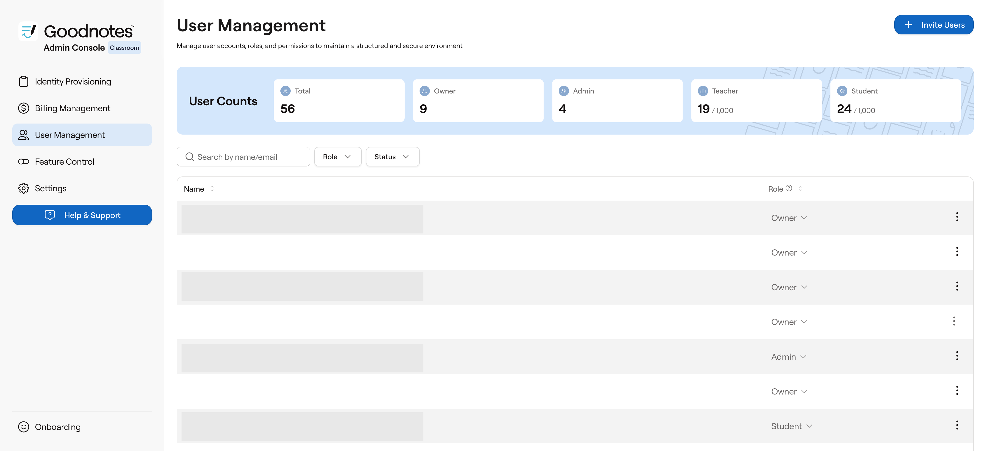986x451 pixels.
Task: Click the Help & Support button
Action: [82, 215]
